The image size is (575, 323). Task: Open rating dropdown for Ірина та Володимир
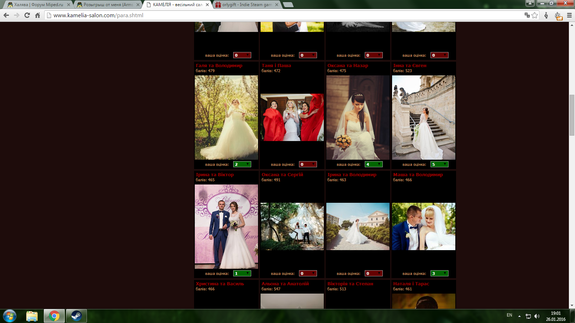click(x=374, y=273)
